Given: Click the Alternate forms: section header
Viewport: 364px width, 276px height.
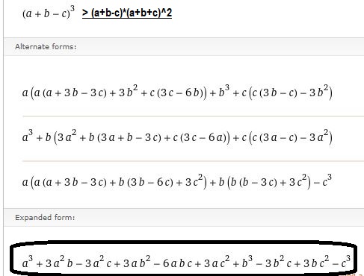Looking at the screenshot, I should pyautogui.click(x=46, y=47).
